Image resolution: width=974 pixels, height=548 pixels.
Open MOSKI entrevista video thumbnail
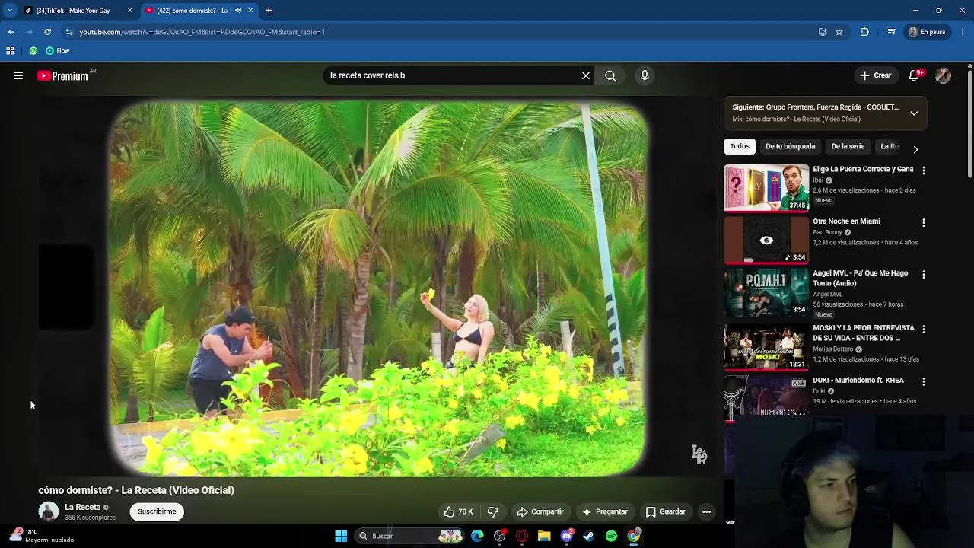(x=766, y=346)
